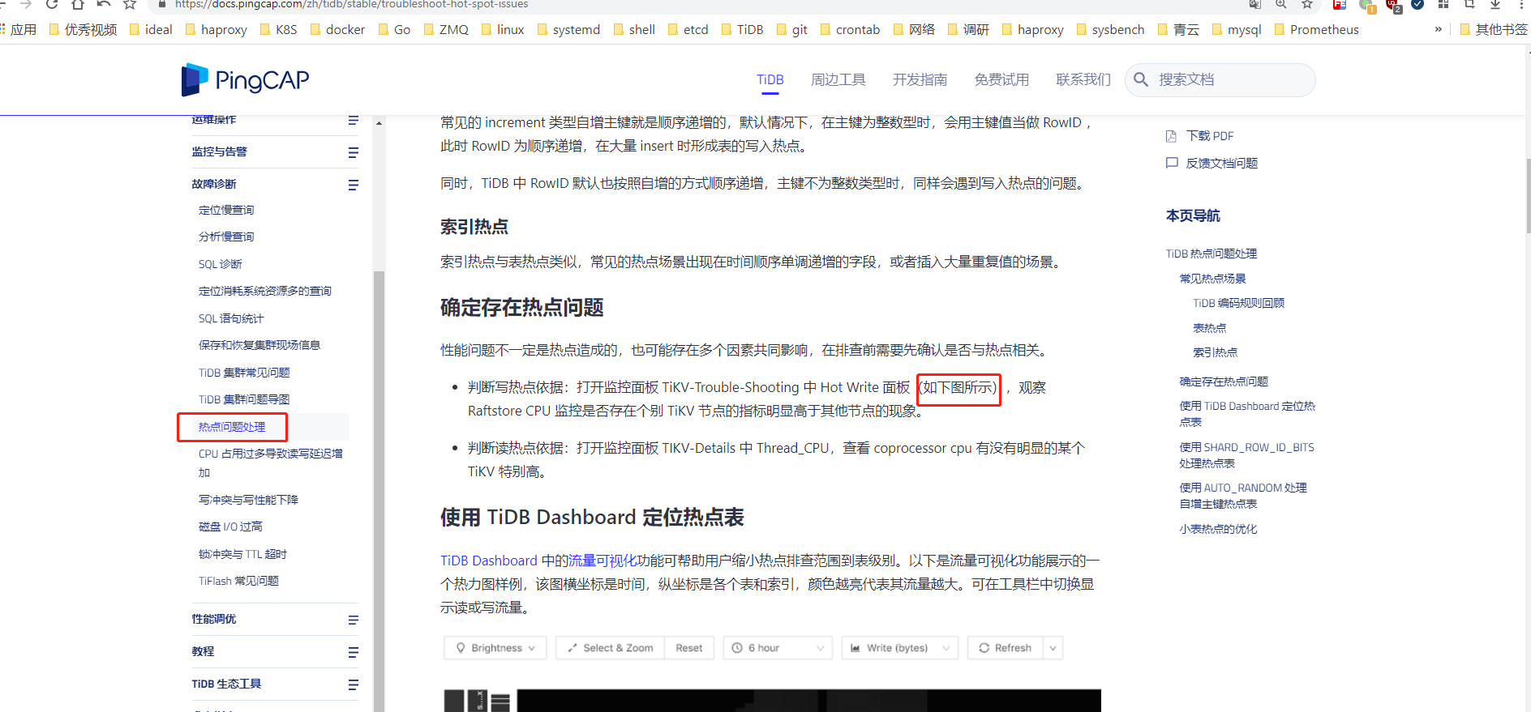
Task: Focus the 搜索文档 search field
Action: (x=1220, y=79)
